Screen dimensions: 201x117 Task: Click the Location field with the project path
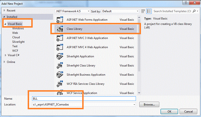point(84,105)
